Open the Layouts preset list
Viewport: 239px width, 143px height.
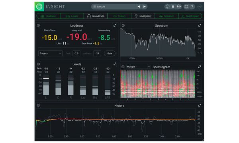[114, 6]
